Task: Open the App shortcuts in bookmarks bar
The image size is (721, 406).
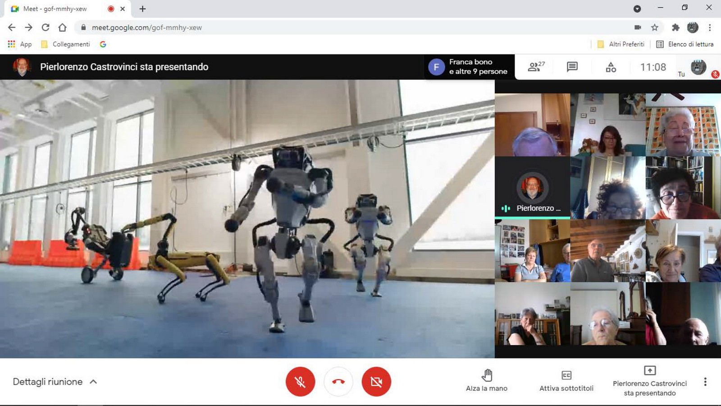Action: (x=19, y=44)
